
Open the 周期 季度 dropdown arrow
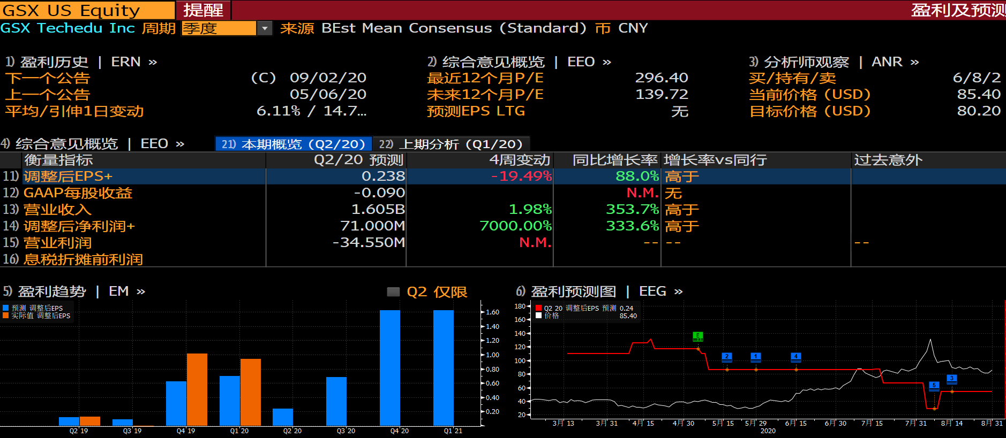pos(265,28)
